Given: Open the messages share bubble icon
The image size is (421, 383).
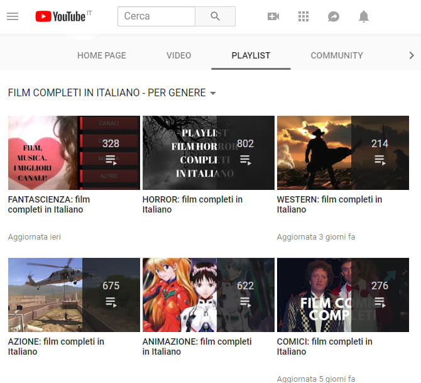Looking at the screenshot, I should (334, 16).
